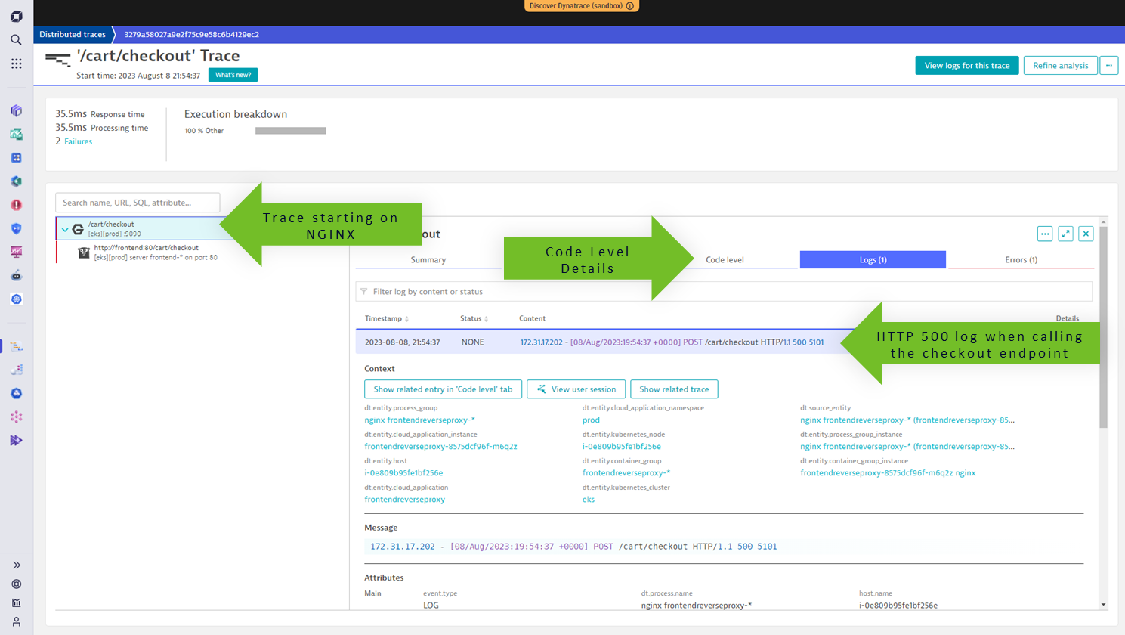Open process group nginx frontendreverseproxy-* link
The width and height of the screenshot is (1125, 635).
419,420
